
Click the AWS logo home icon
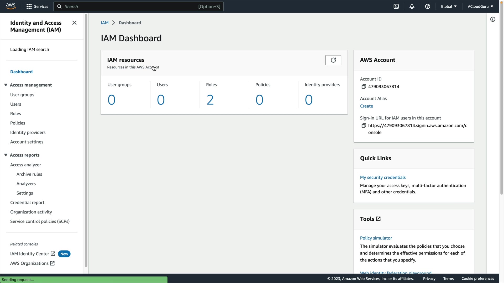coord(11,6)
